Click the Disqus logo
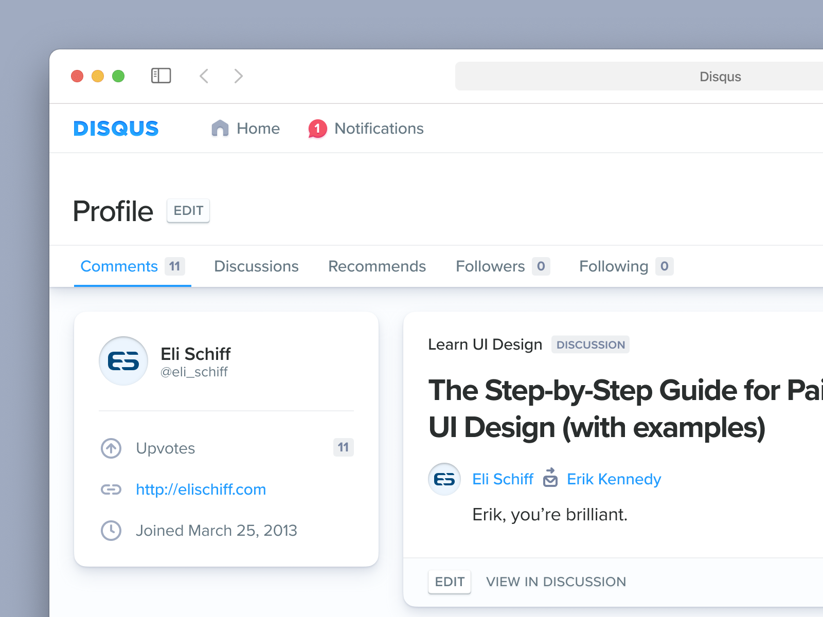823x617 pixels. point(116,128)
